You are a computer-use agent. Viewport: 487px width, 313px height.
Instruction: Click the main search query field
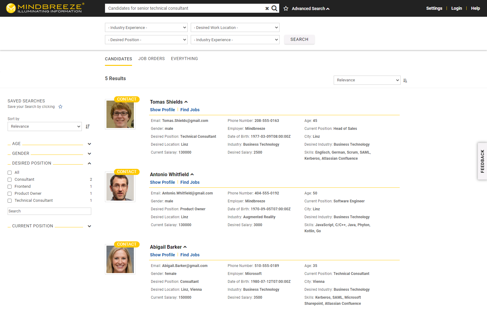coord(185,8)
